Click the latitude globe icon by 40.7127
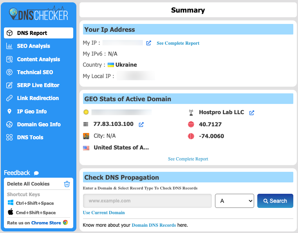 (191, 124)
